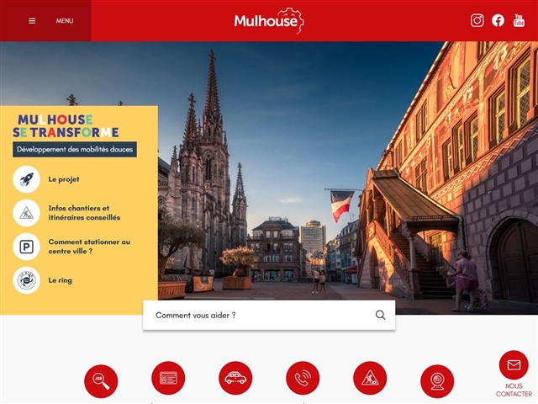Open the Facebook icon
The width and height of the screenshot is (538, 404).
coord(498,20)
